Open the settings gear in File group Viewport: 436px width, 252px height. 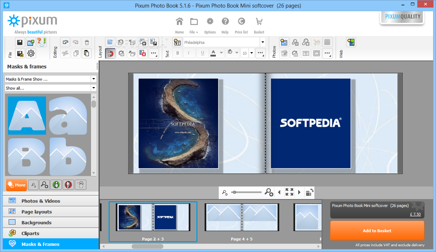pos(31,53)
